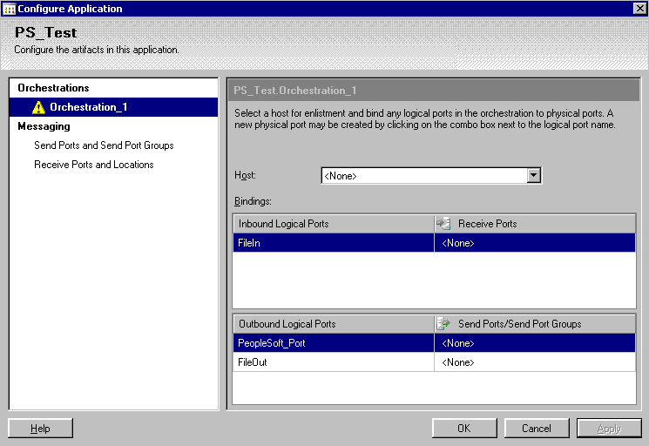Viewport: 649px width, 446px height.
Task: Click the Cancel button
Action: pyautogui.click(x=537, y=429)
